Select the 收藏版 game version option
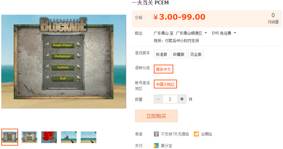 (x=179, y=54)
